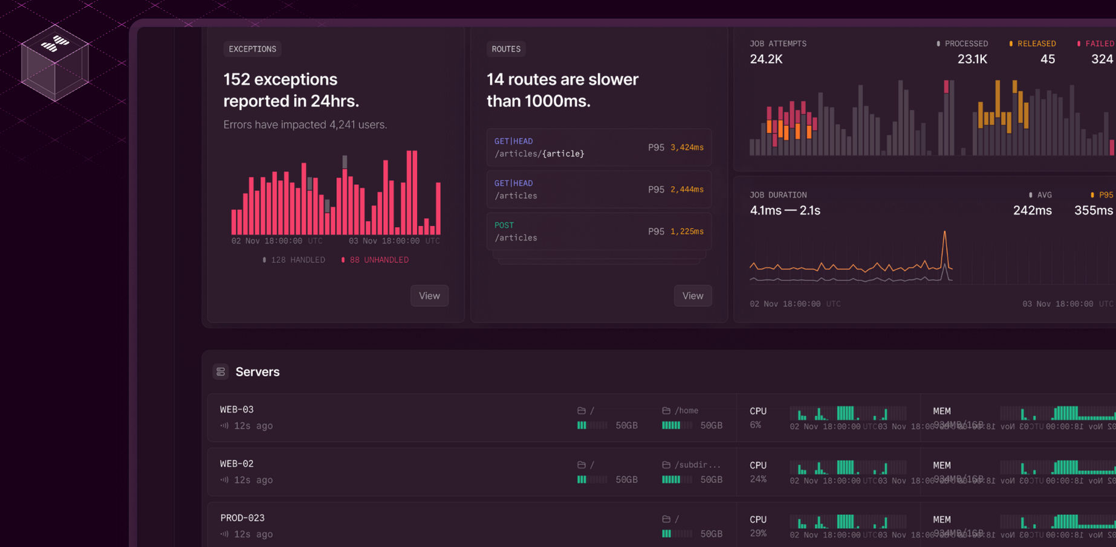Click the cube logo icon
The image size is (1116, 547).
click(x=55, y=62)
